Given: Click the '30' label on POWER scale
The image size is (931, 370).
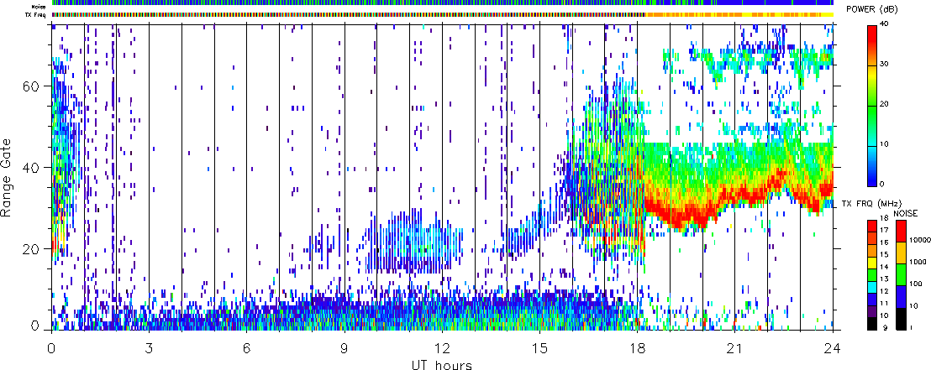Looking at the screenshot, I should click(886, 65).
